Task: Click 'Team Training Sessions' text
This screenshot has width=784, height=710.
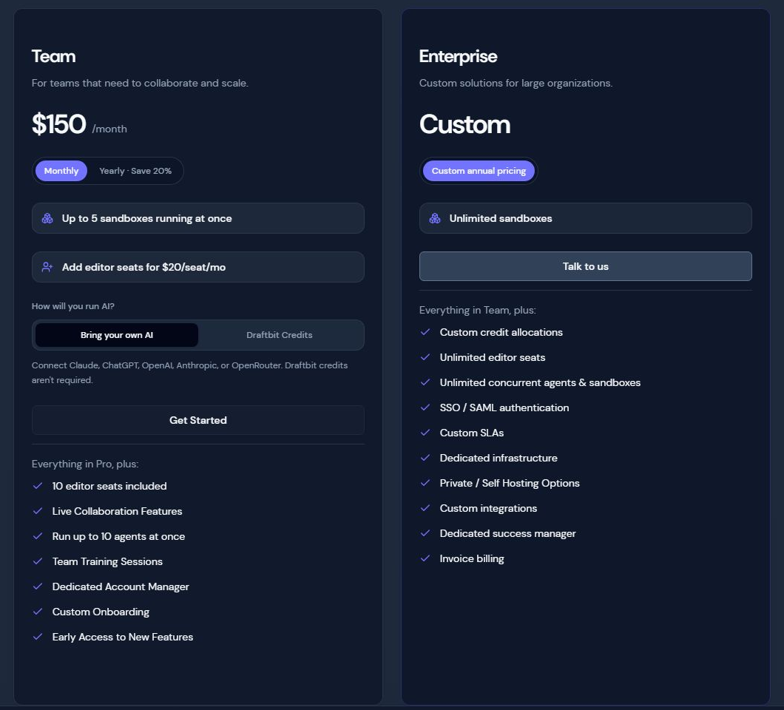Action: pos(107,561)
